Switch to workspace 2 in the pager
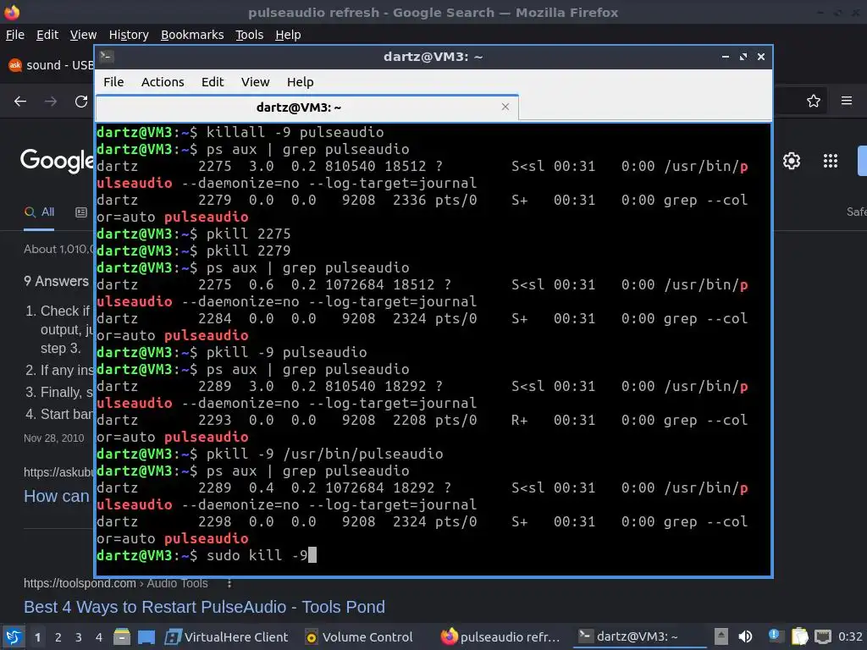This screenshot has width=867, height=650. tap(58, 637)
